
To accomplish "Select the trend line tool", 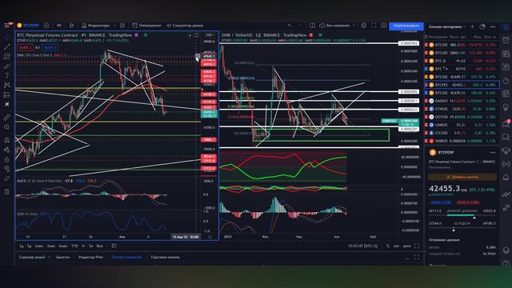I will [x=7, y=46].
